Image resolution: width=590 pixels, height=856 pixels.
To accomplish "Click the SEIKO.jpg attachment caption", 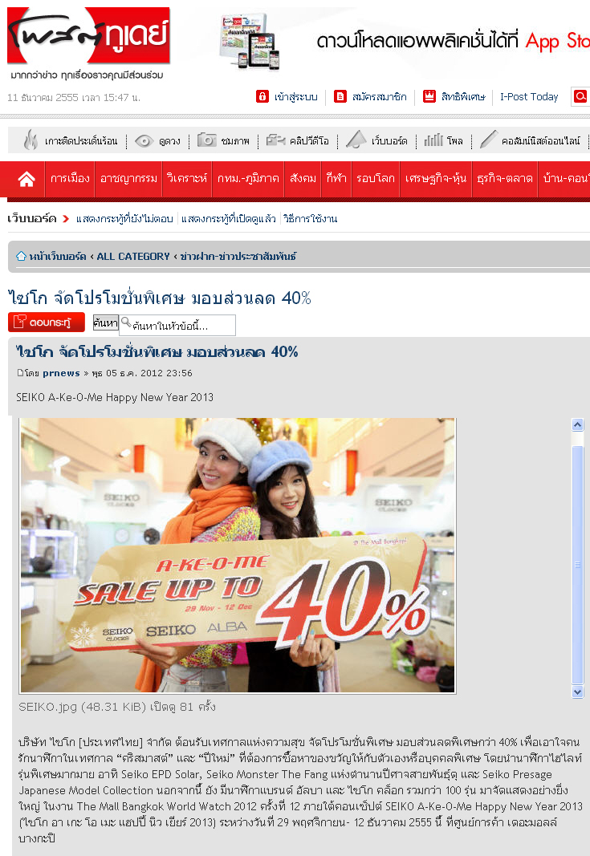I will [117, 707].
